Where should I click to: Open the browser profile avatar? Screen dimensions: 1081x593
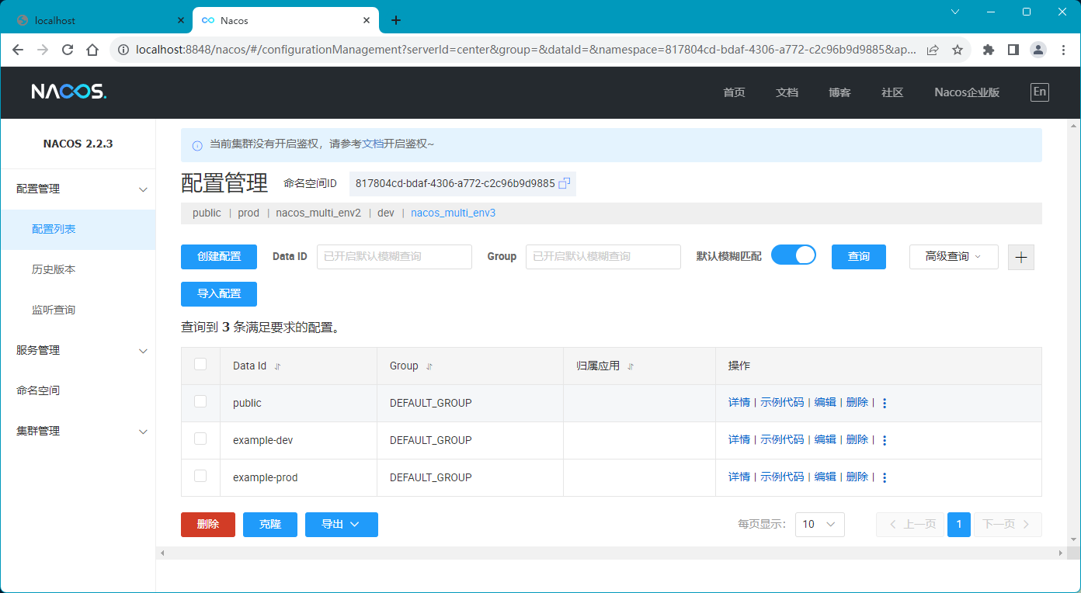(1038, 50)
